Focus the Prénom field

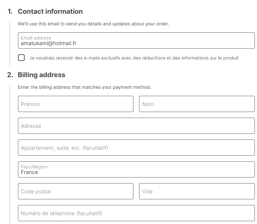point(76,104)
